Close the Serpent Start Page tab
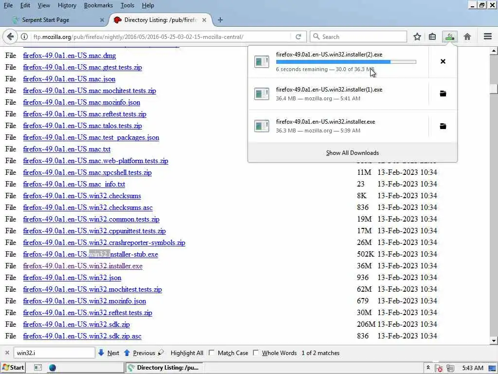 pyautogui.click(x=102, y=19)
